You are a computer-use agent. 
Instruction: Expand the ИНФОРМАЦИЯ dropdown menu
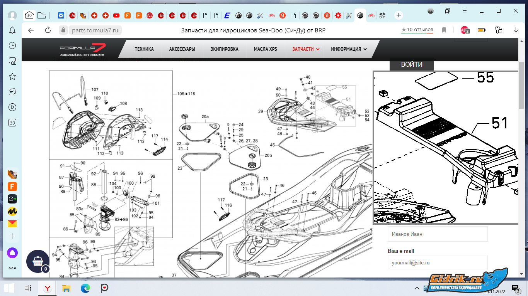click(349, 49)
